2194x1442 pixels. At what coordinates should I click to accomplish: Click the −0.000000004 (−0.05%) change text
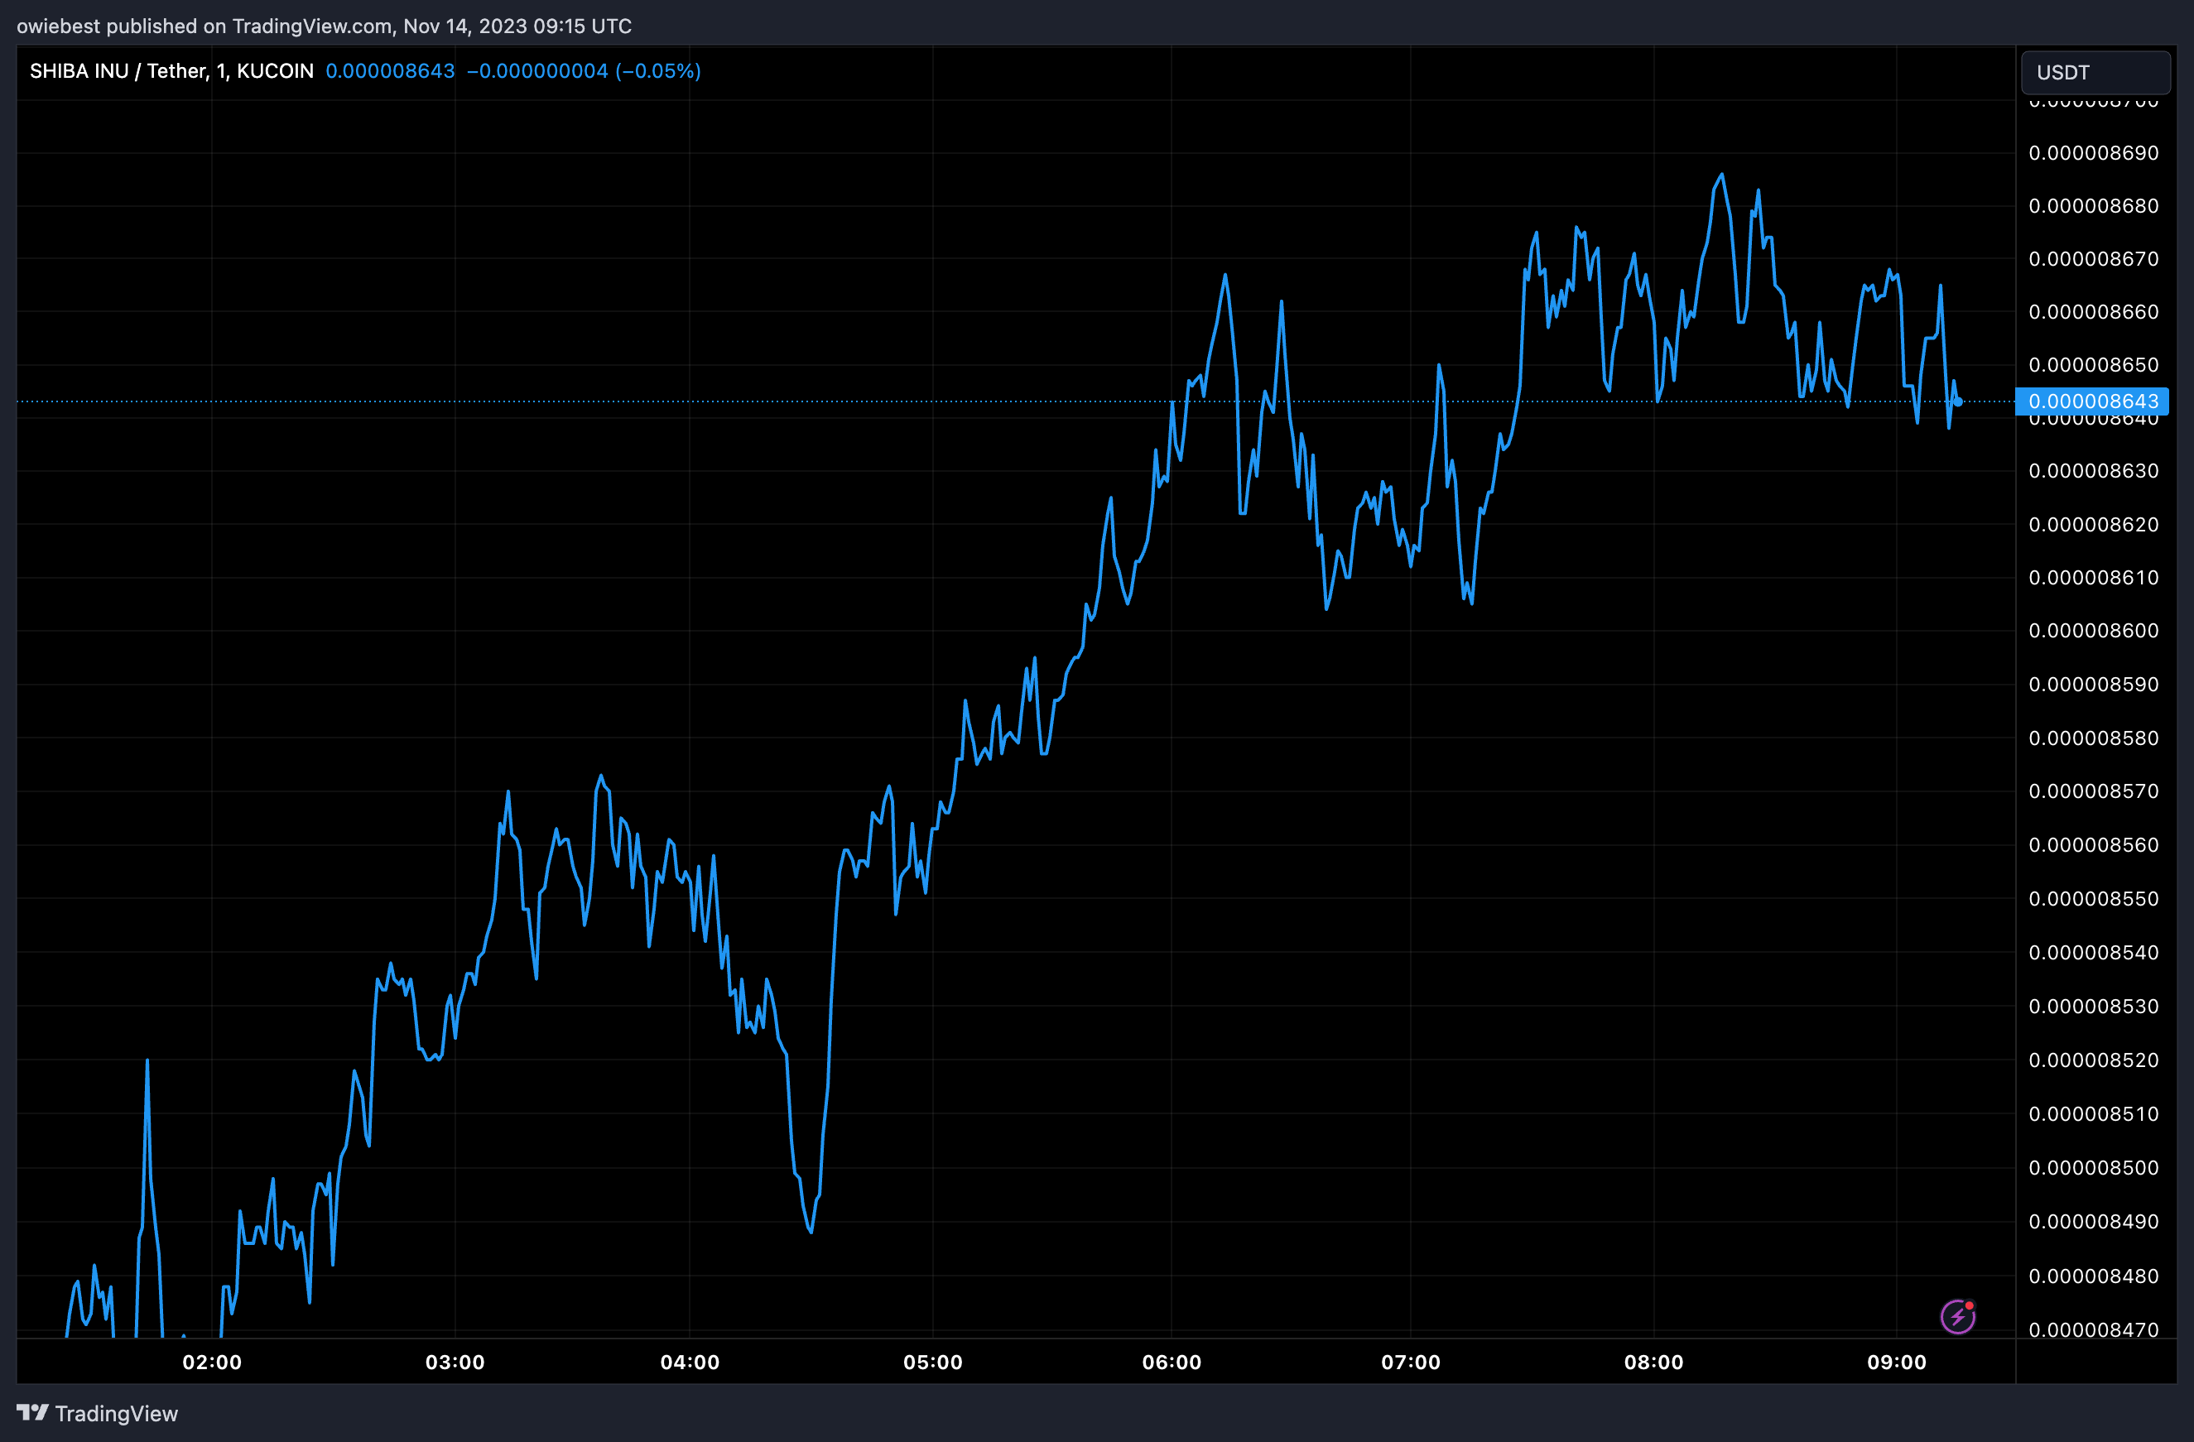point(584,71)
